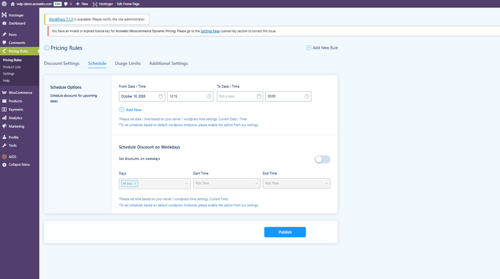500x279 pixels.
Task: Open the To Date calendar icon
Action: coord(259,96)
